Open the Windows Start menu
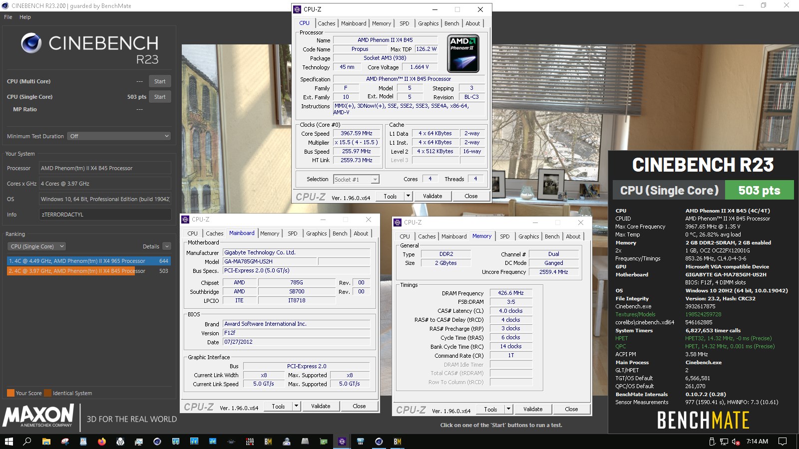Image resolution: width=799 pixels, height=449 pixels. click(x=8, y=442)
